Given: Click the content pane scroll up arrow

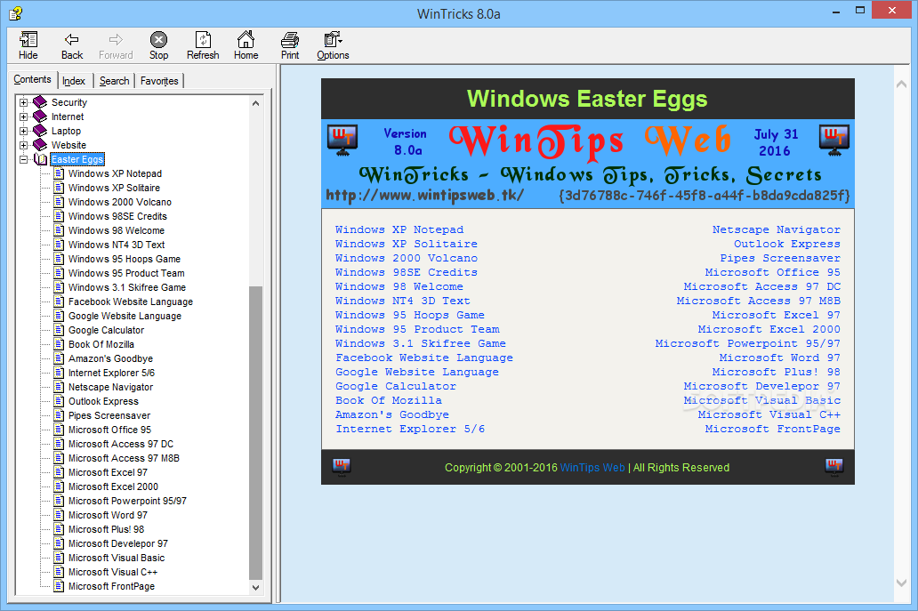Looking at the screenshot, I should pyautogui.click(x=902, y=84).
